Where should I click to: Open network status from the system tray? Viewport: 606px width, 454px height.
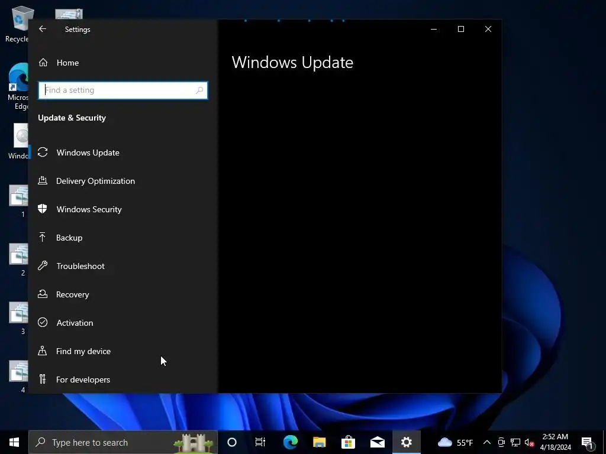coord(515,442)
